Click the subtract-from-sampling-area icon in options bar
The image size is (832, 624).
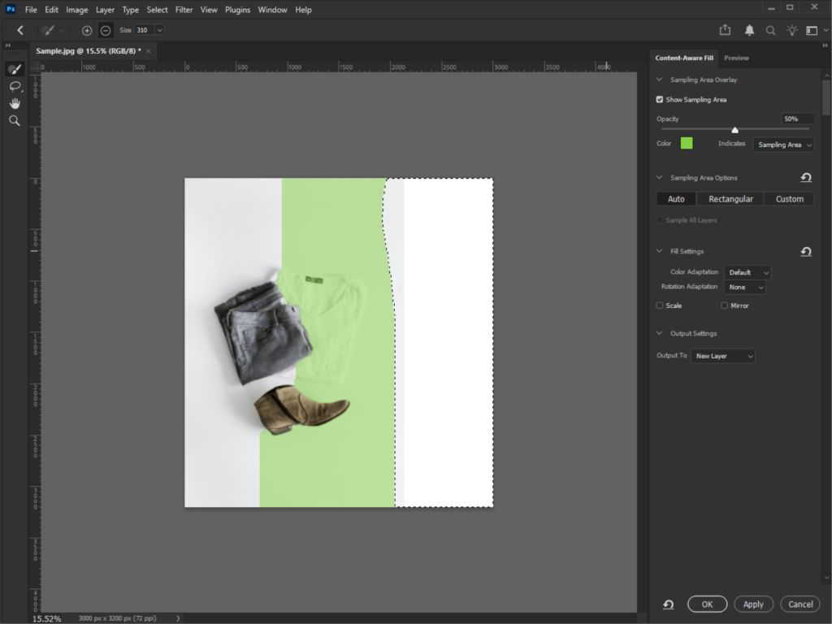[105, 30]
